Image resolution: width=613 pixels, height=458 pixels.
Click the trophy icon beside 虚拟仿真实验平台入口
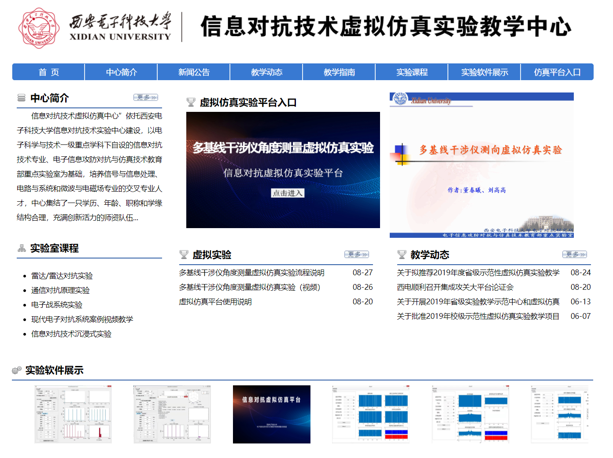click(191, 102)
